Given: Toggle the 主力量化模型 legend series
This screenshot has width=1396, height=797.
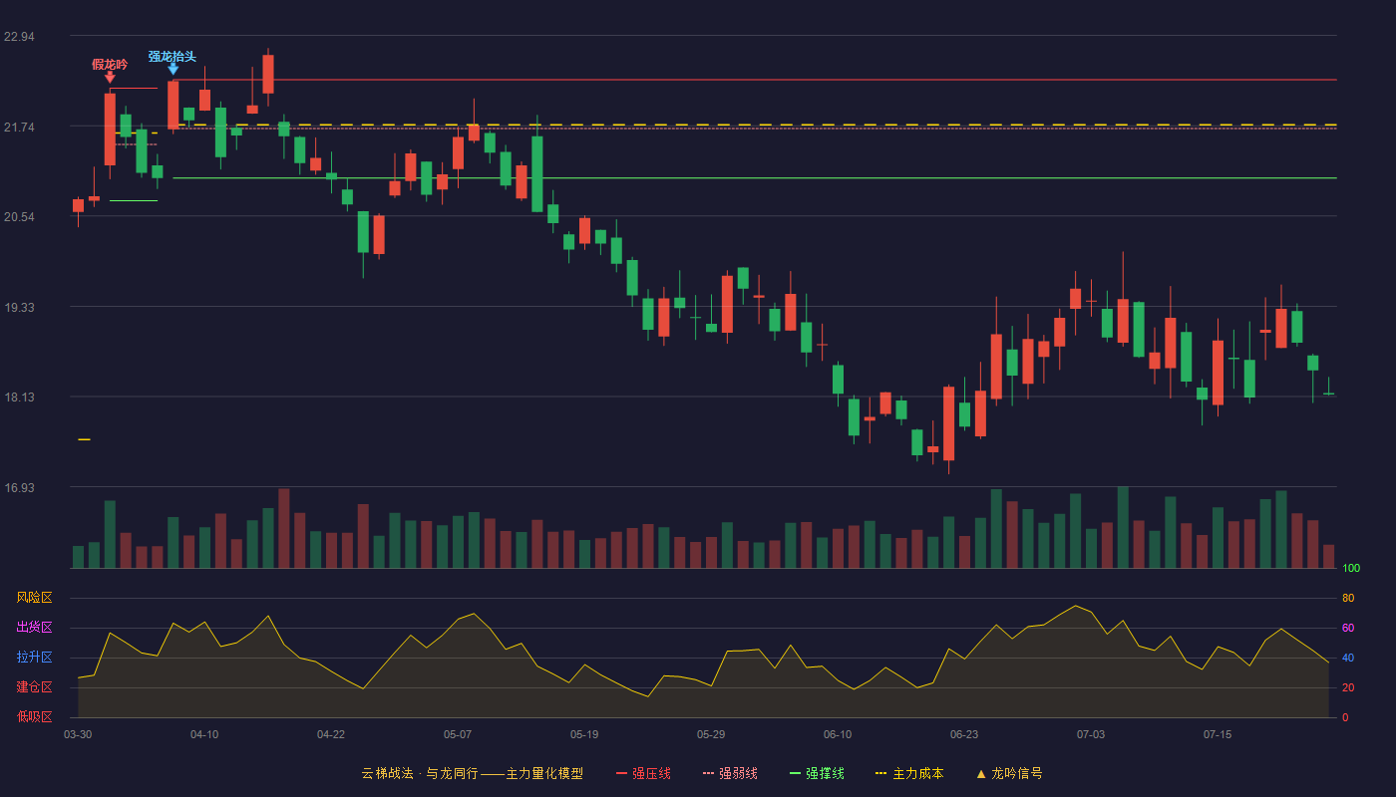Looking at the screenshot, I should (x=473, y=773).
